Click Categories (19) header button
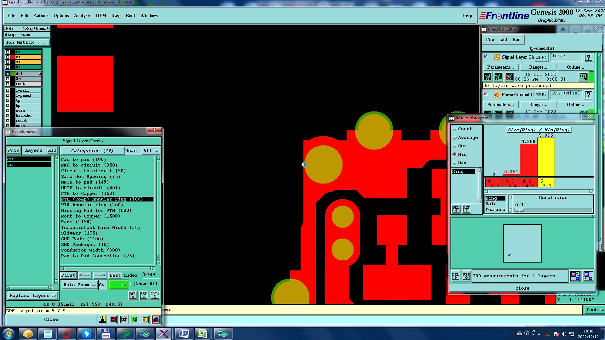Viewport: 605px width, 340px height. tap(92, 150)
